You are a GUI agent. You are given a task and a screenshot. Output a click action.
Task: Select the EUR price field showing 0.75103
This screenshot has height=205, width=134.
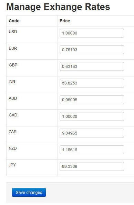point(92,50)
